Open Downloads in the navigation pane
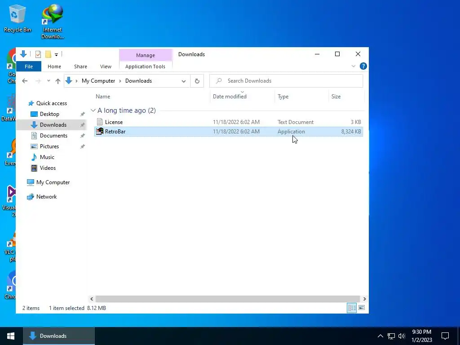This screenshot has height=345, width=460. (x=53, y=125)
